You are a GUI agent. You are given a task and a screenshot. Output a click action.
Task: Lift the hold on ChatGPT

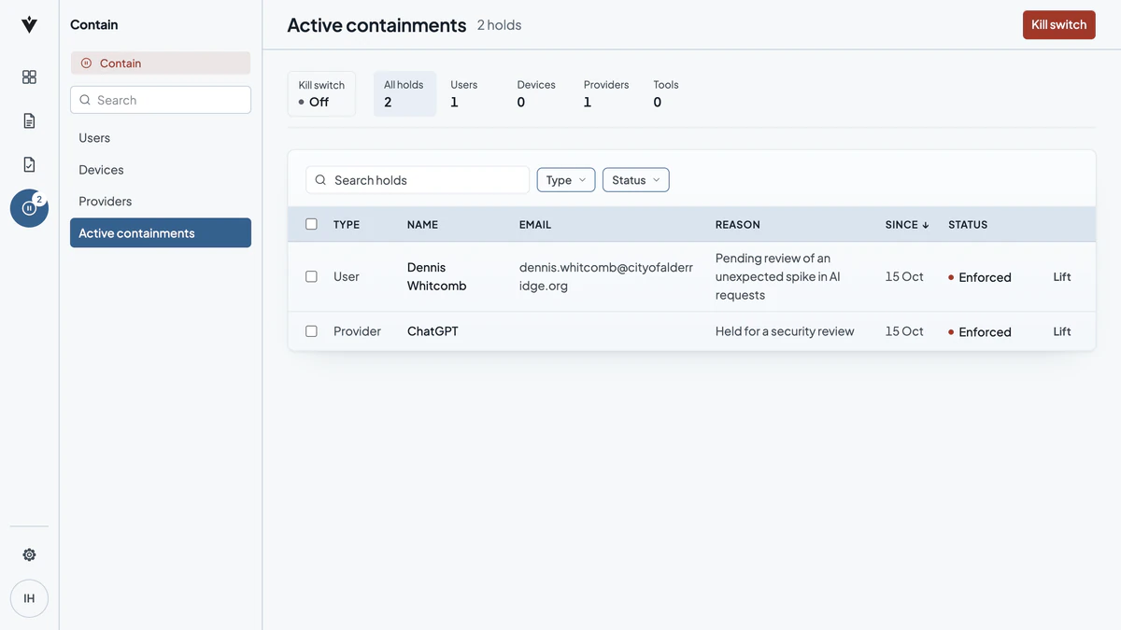tap(1062, 331)
